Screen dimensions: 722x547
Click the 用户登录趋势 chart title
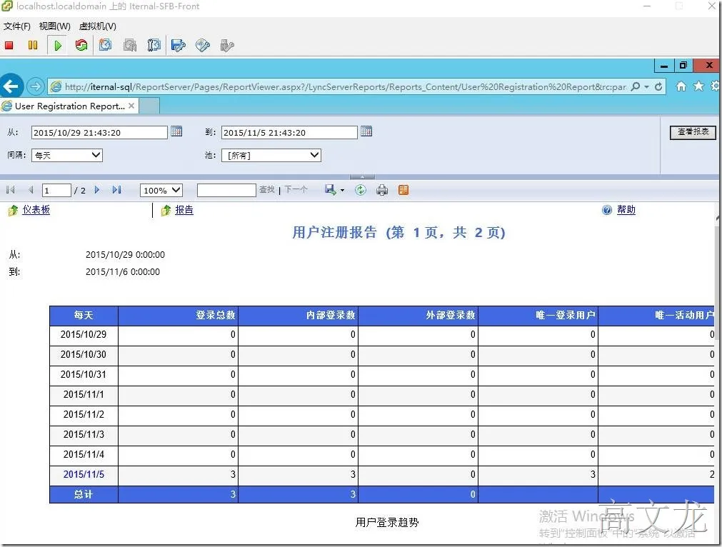click(x=387, y=523)
